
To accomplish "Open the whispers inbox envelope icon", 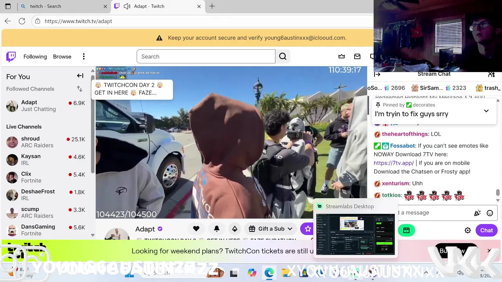I will click(x=357, y=56).
